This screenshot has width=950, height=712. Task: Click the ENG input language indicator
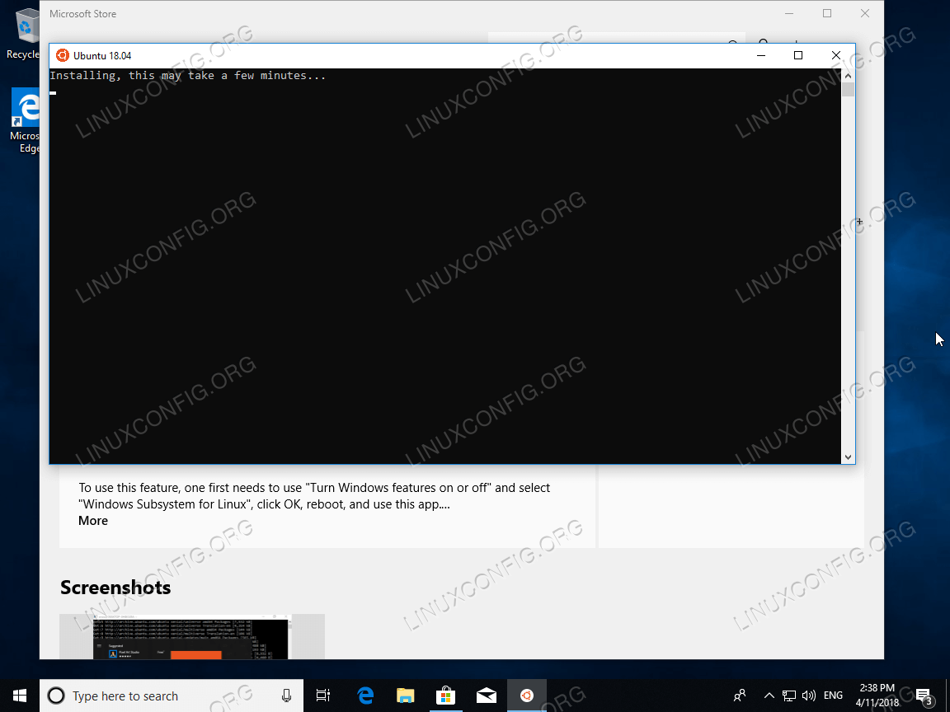point(833,696)
